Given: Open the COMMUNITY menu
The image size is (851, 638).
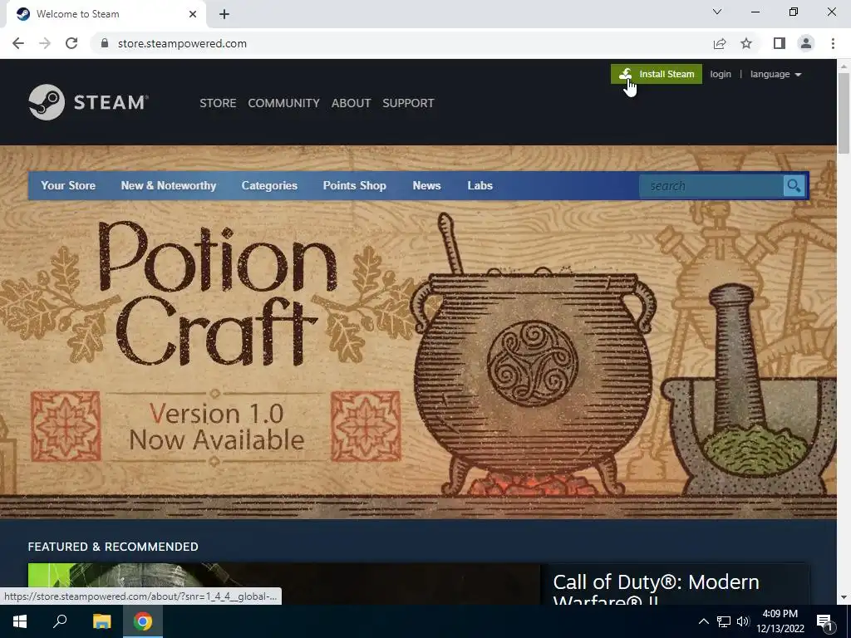Looking at the screenshot, I should (x=284, y=103).
